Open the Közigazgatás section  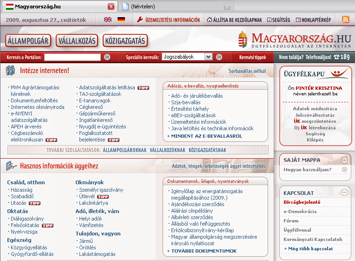pyautogui.click(x=125, y=41)
